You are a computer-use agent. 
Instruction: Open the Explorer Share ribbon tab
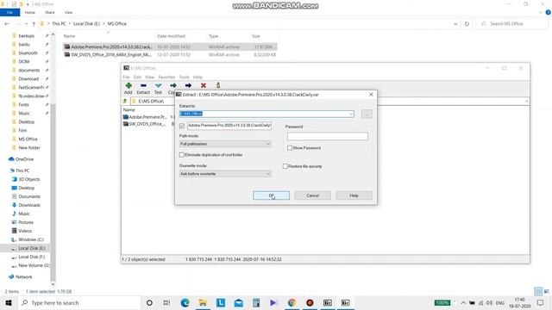[50, 12]
